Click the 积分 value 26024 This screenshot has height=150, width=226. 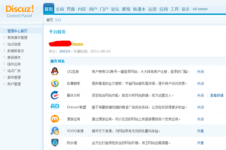65,51
